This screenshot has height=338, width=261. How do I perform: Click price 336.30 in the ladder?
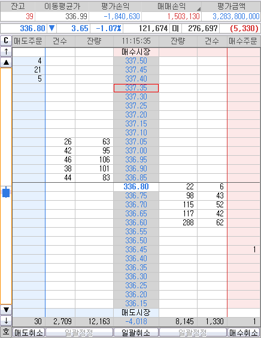point(136,276)
